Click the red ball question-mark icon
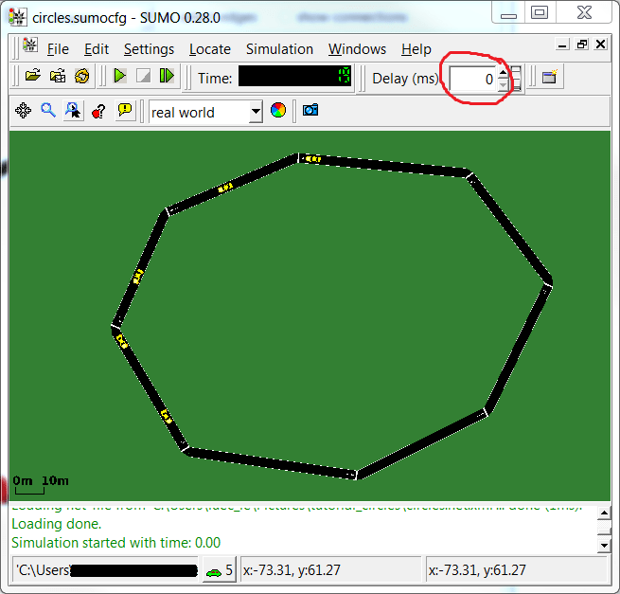Image resolution: width=620 pixels, height=594 pixels. click(98, 111)
